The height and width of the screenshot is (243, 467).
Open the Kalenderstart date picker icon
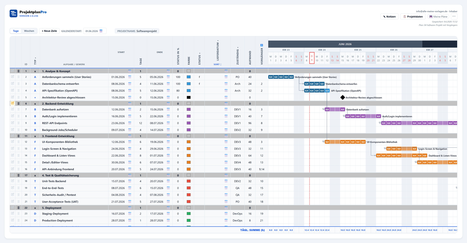click(101, 31)
